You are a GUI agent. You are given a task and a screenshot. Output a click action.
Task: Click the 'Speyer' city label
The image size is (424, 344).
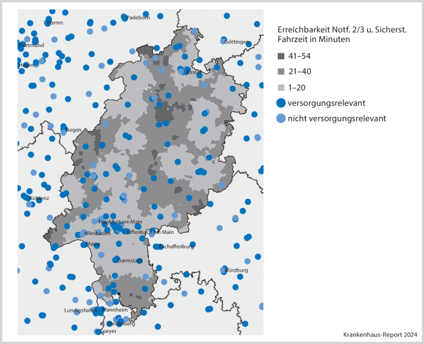tap(108, 331)
